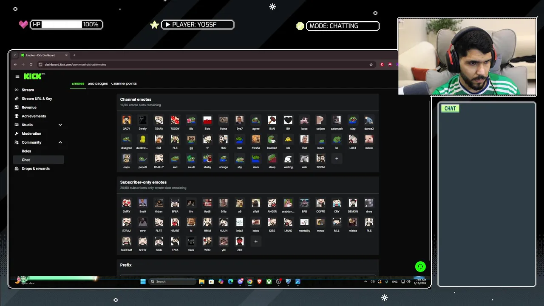The width and height of the screenshot is (544, 306).
Task: Select the 7SODY emote
Action: click(175, 120)
